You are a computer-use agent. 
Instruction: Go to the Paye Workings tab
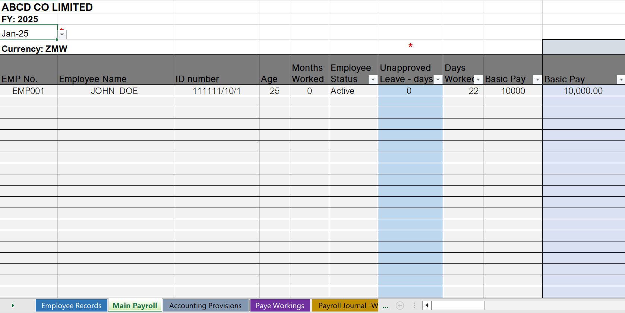coord(280,306)
